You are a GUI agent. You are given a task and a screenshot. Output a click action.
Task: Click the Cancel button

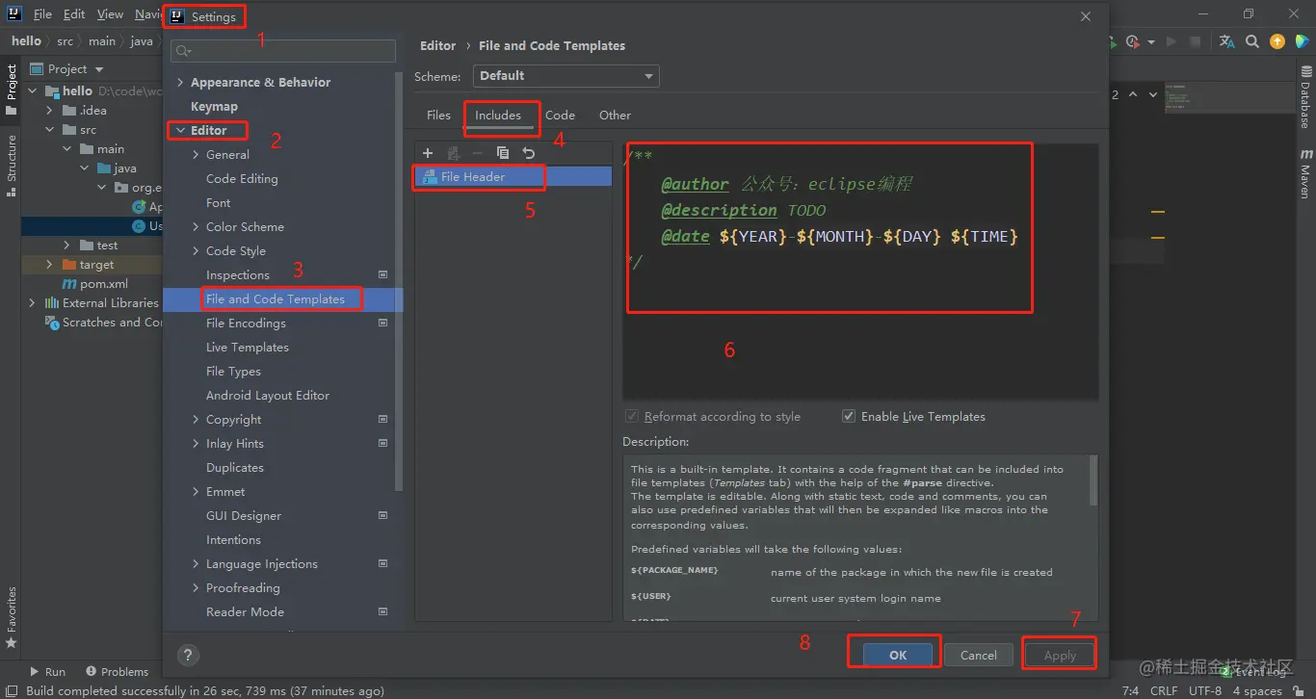[978, 655]
